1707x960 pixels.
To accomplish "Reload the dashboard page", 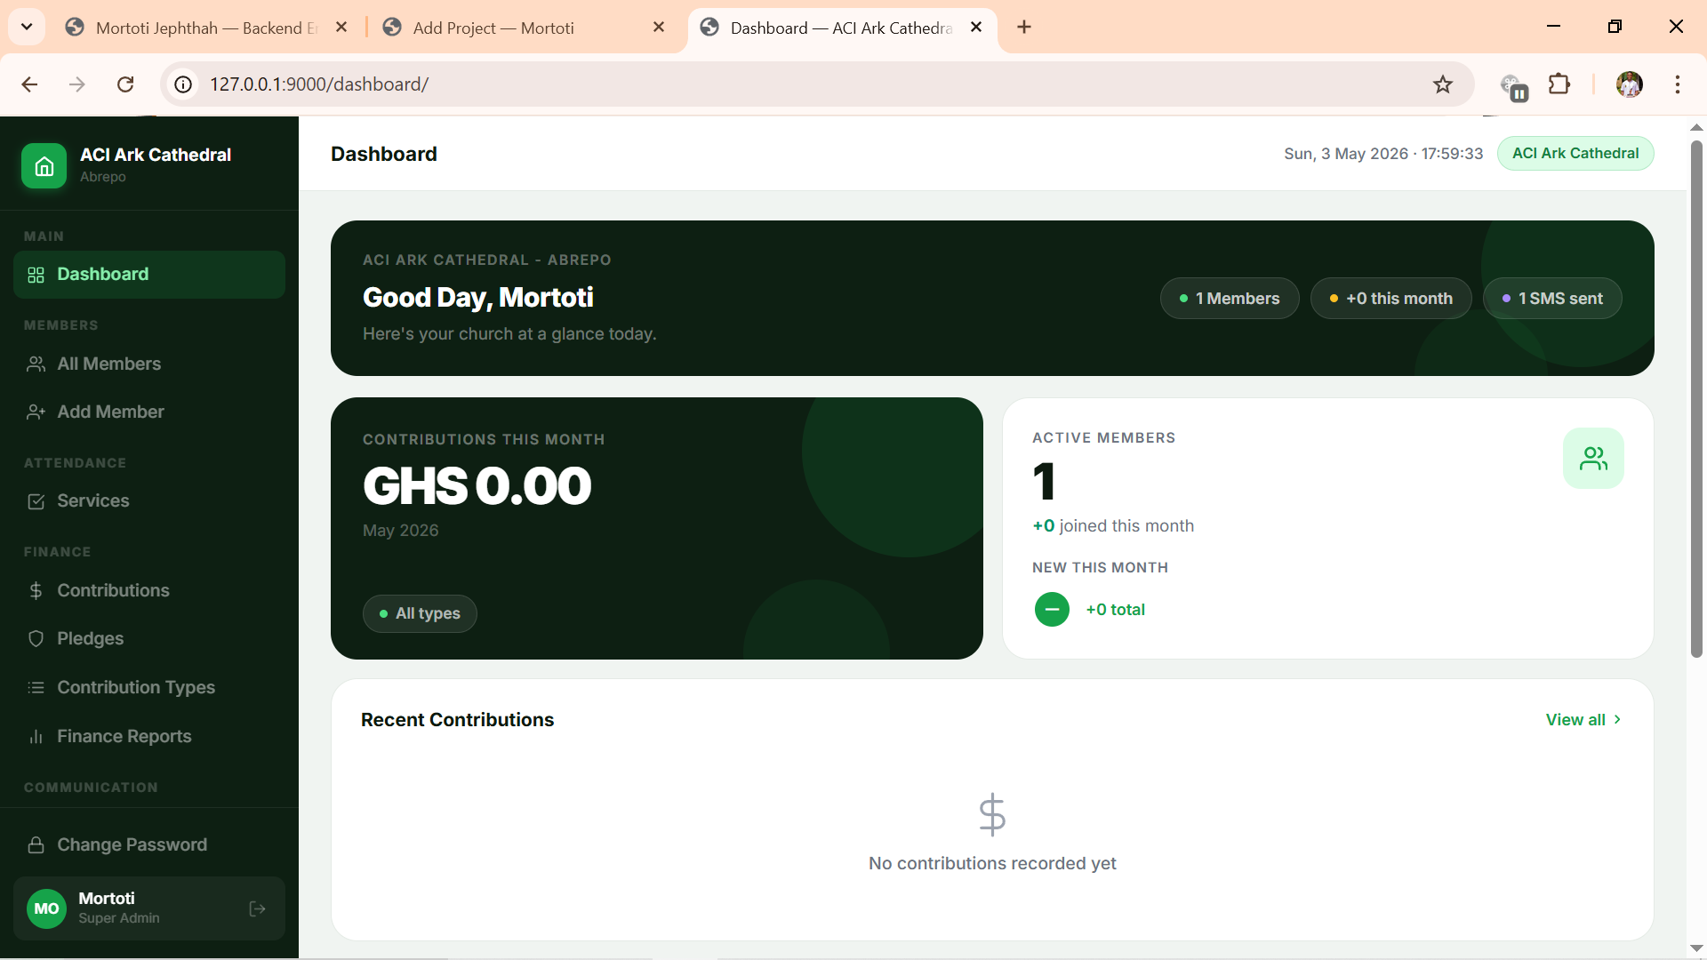I will tap(125, 84).
